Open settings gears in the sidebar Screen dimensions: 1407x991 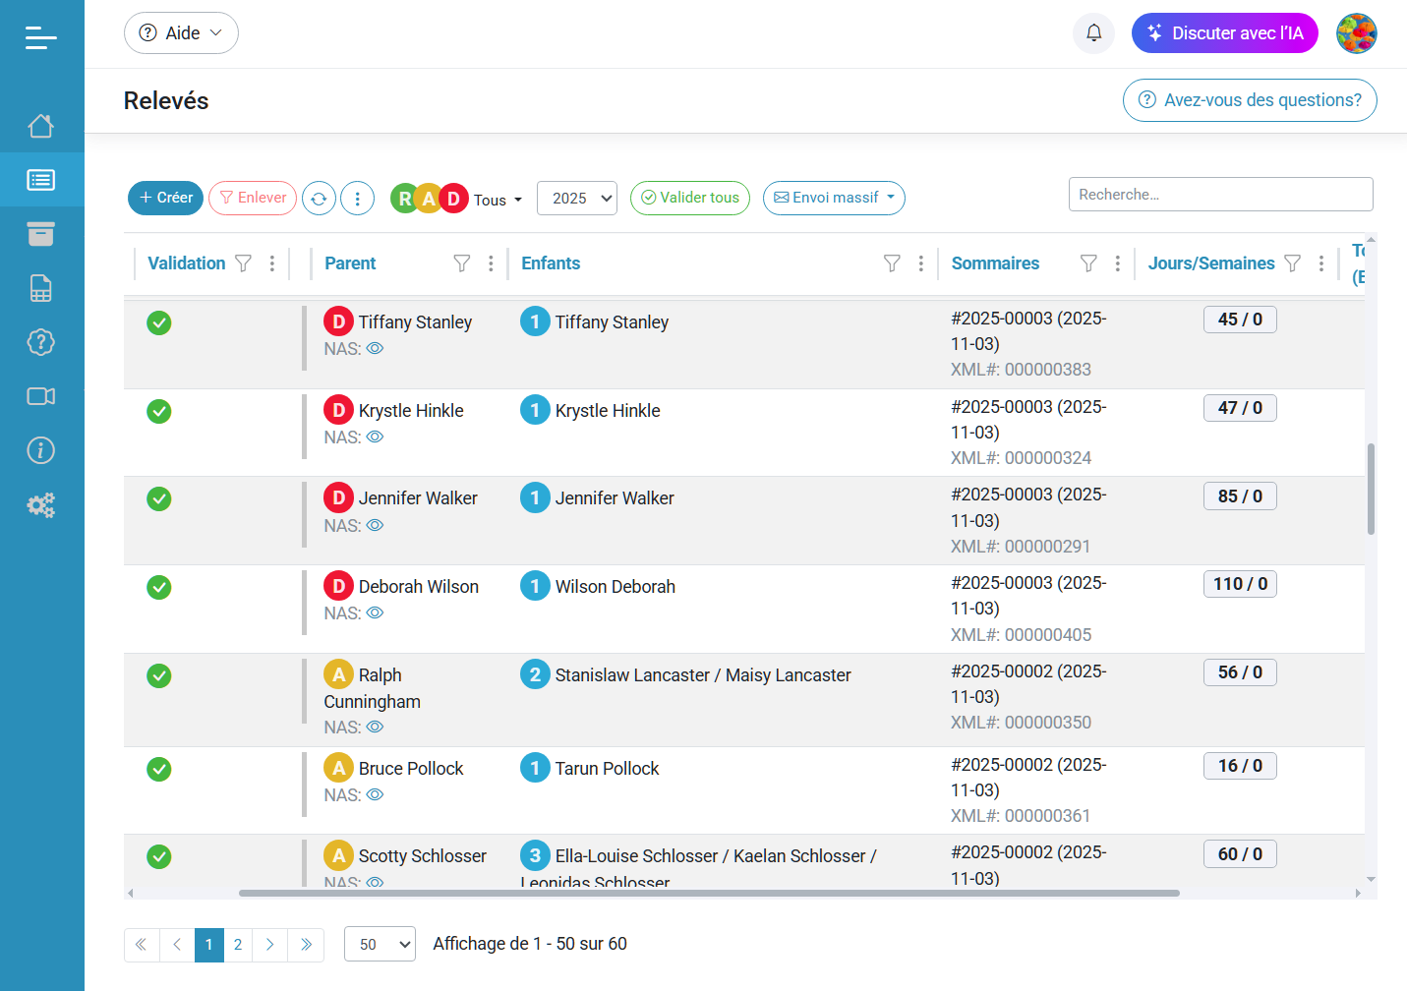tap(41, 505)
